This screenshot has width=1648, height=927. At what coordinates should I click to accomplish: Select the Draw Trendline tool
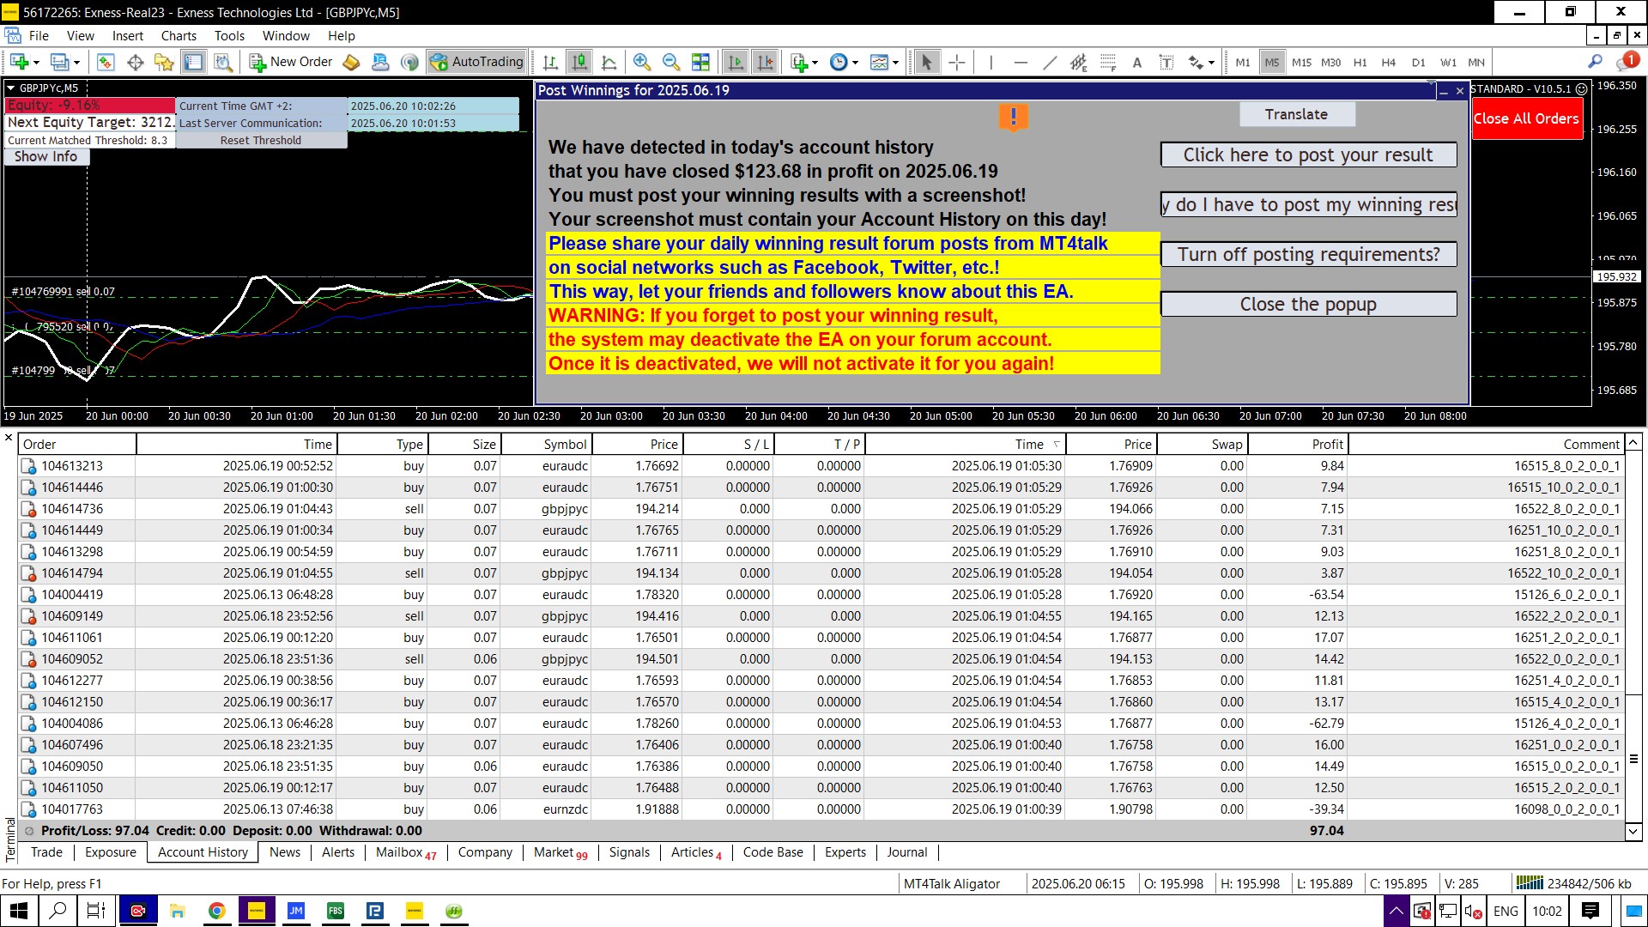pos(1049,62)
